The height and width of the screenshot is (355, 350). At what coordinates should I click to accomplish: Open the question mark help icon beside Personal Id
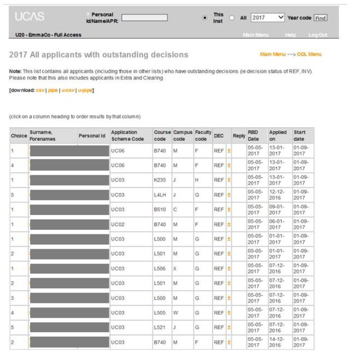click(x=88, y=15)
